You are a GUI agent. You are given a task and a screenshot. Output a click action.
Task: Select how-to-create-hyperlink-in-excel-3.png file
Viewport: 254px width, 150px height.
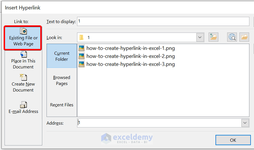[x=131, y=64]
